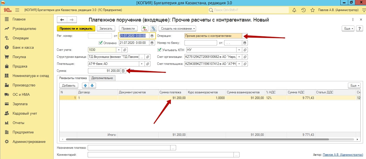
Task: Open calculator icon in Сумма field
Action: 123,71
